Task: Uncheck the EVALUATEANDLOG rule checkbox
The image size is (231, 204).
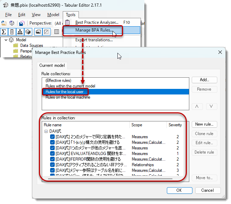Action: pos(52,153)
